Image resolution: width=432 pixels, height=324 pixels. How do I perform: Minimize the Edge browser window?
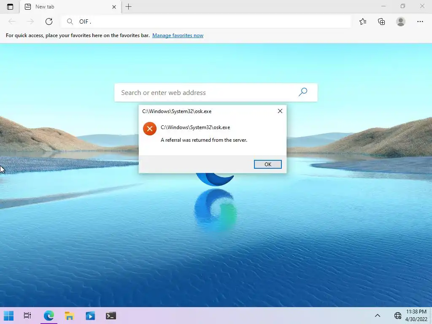[x=383, y=6]
